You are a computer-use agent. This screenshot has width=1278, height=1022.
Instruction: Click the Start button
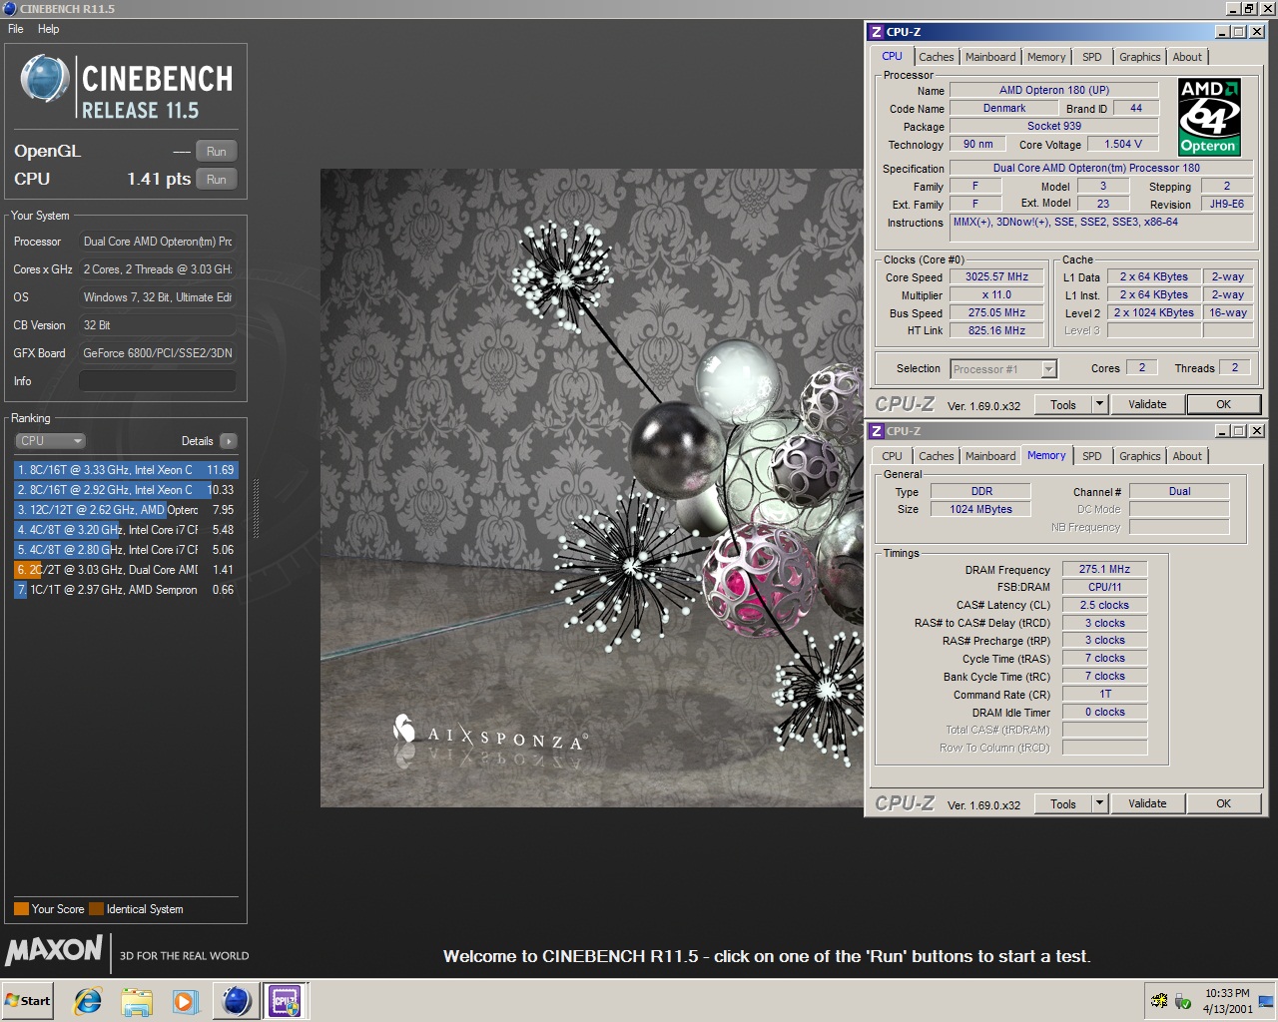click(28, 1000)
